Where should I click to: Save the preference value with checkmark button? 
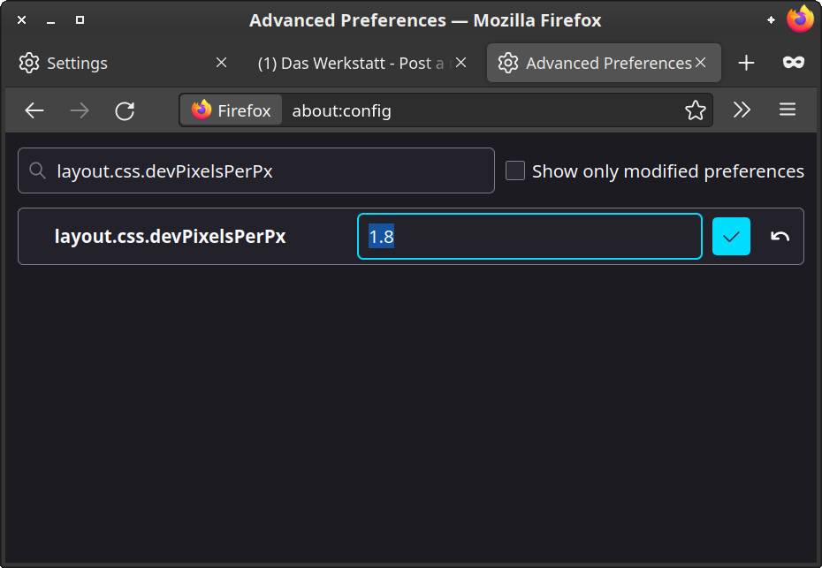point(731,237)
